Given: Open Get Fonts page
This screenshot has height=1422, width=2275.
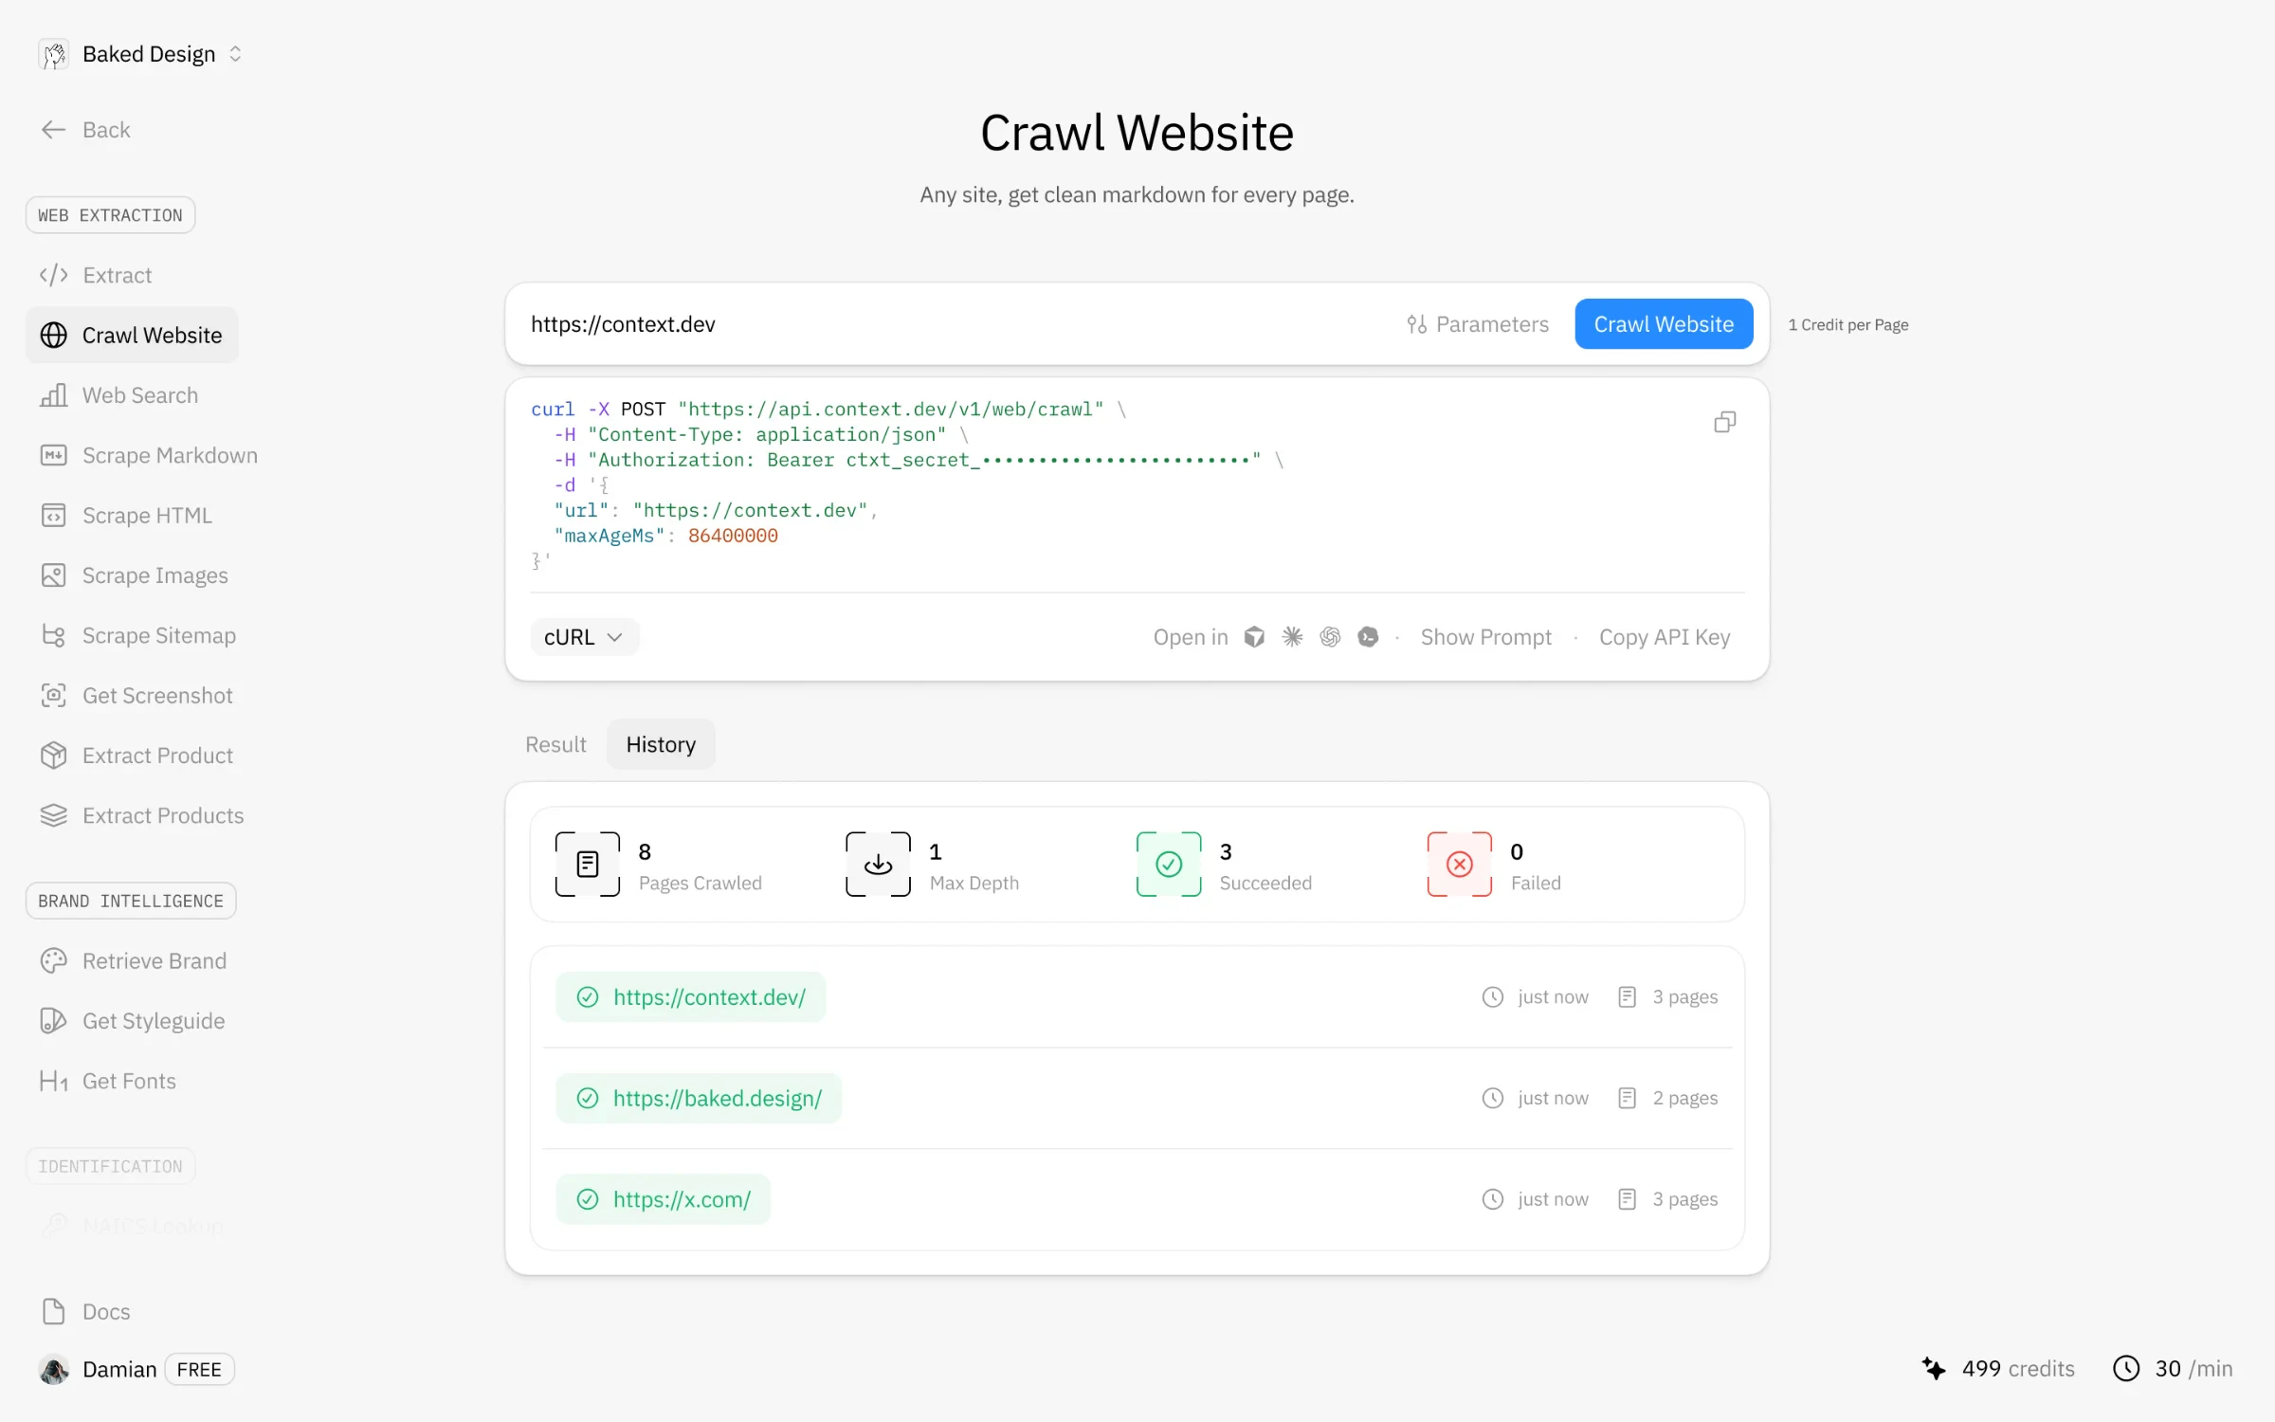Looking at the screenshot, I should click(108, 1081).
